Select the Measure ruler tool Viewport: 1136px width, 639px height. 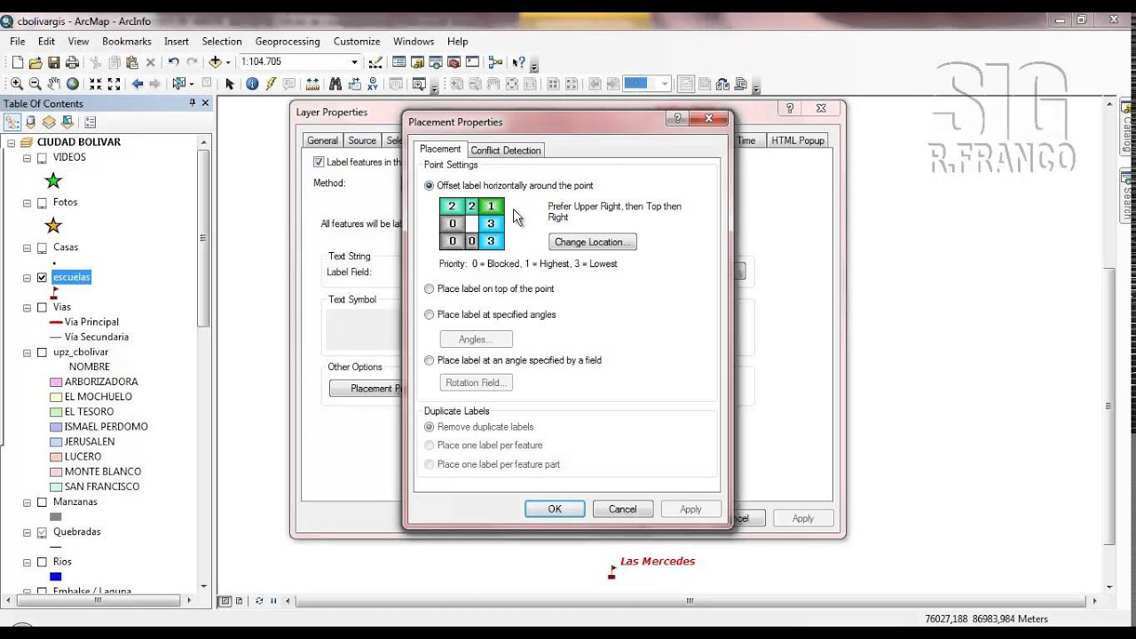point(312,84)
